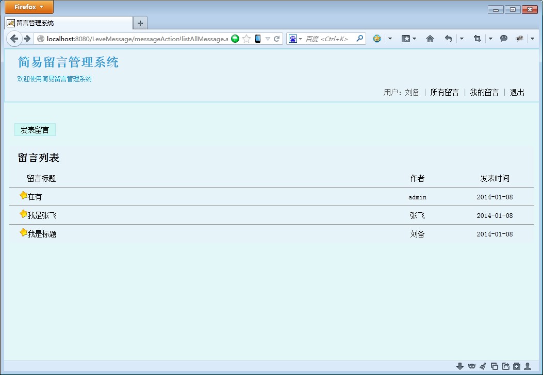
Task: Click the crop screenshot tool icon
Action: [x=477, y=39]
